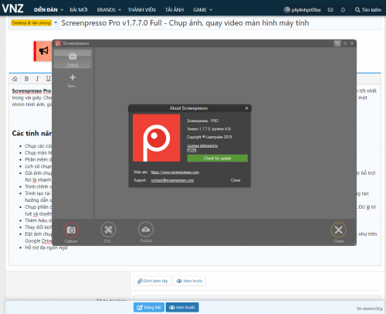The height and width of the screenshot is (314, 386).
Task: Click the VNZ site logo
Action: point(12,9)
